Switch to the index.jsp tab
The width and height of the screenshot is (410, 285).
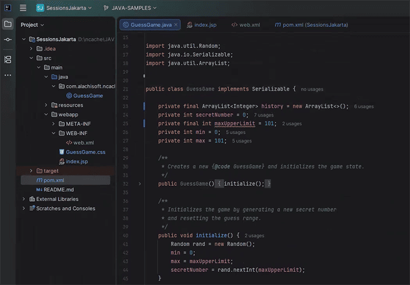(x=205, y=25)
